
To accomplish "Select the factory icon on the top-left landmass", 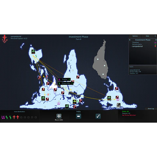I will click(x=33, y=52).
